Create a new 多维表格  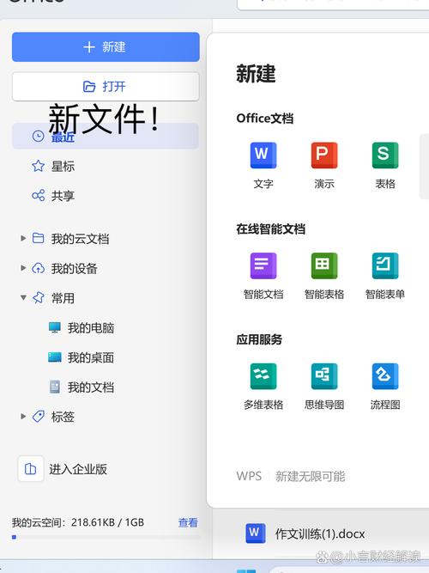(x=263, y=387)
